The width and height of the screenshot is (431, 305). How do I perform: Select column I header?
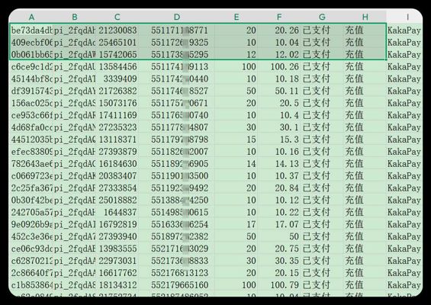click(x=407, y=17)
